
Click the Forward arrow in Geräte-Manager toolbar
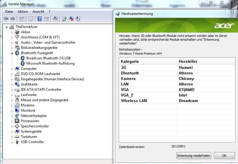(x=12, y=19)
